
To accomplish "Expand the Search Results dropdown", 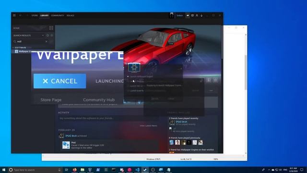I will 43,36.
